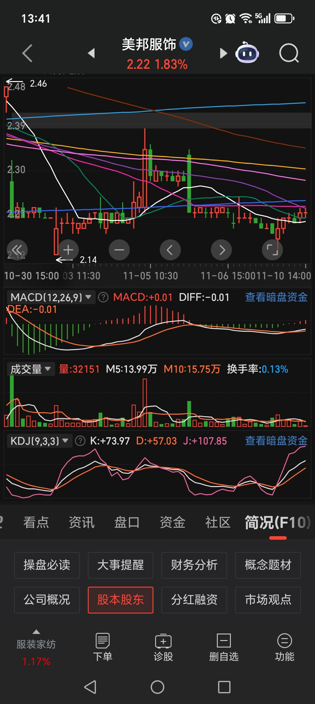Tap the 11-05 10:30 time axis label
315x704 pixels.
(x=150, y=276)
